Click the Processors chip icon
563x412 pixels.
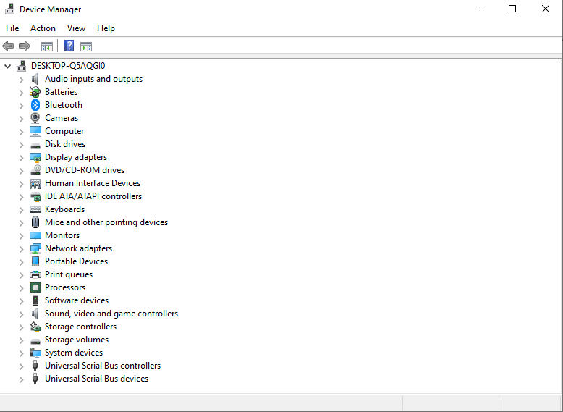[35, 287]
